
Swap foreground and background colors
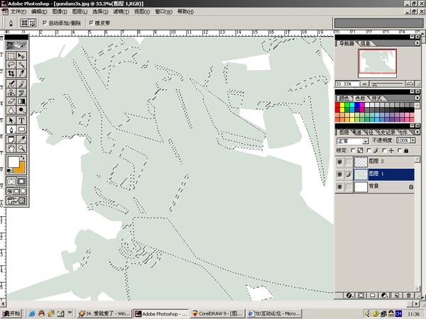point(23,157)
